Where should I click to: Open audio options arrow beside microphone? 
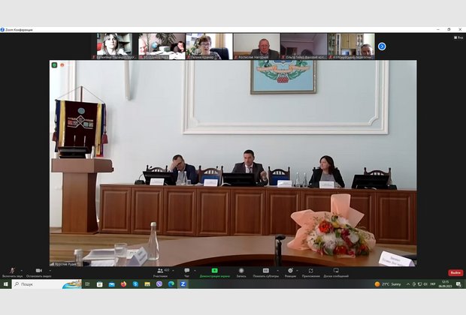(x=22, y=271)
